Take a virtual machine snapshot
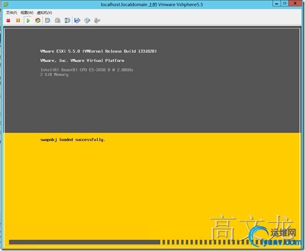 (48, 20)
